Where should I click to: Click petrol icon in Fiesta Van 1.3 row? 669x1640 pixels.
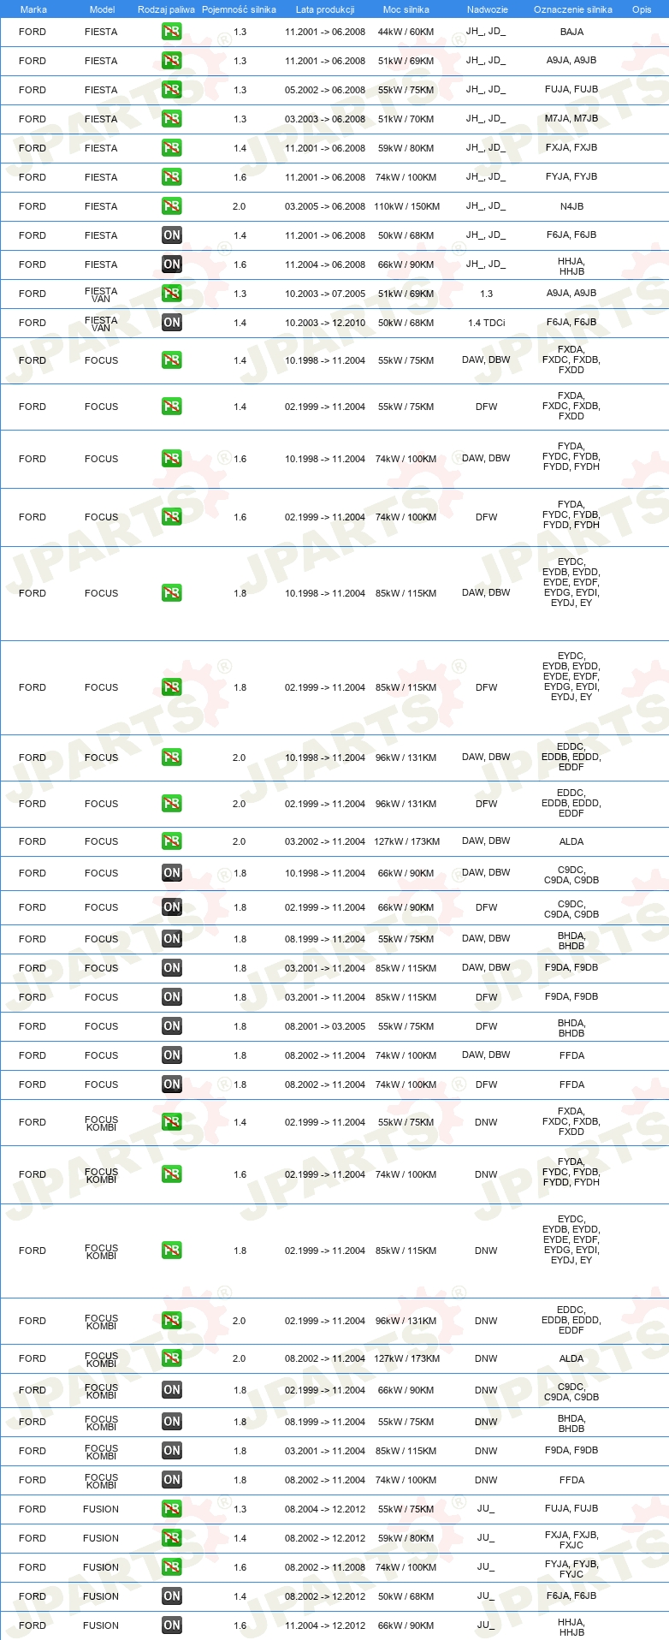pyautogui.click(x=172, y=294)
